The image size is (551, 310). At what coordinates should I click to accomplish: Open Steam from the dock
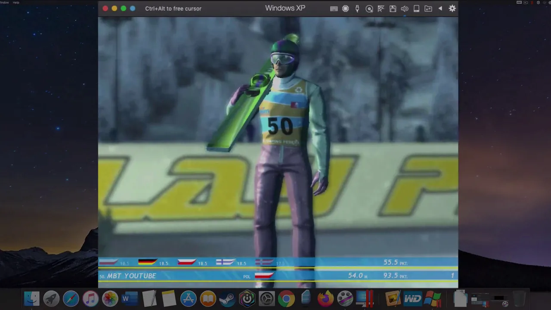(227, 298)
